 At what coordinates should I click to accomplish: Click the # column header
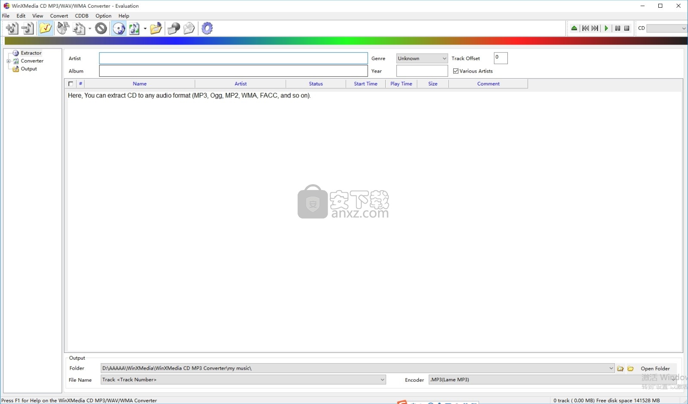[x=80, y=84]
